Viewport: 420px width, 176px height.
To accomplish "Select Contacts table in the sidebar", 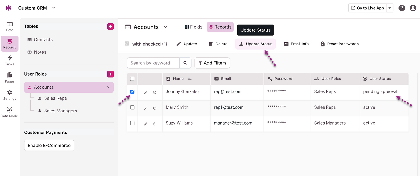I will (43, 40).
